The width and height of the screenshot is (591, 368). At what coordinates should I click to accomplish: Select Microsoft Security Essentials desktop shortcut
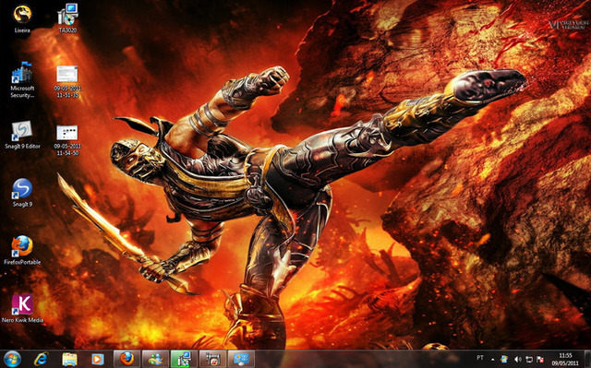[x=22, y=79]
